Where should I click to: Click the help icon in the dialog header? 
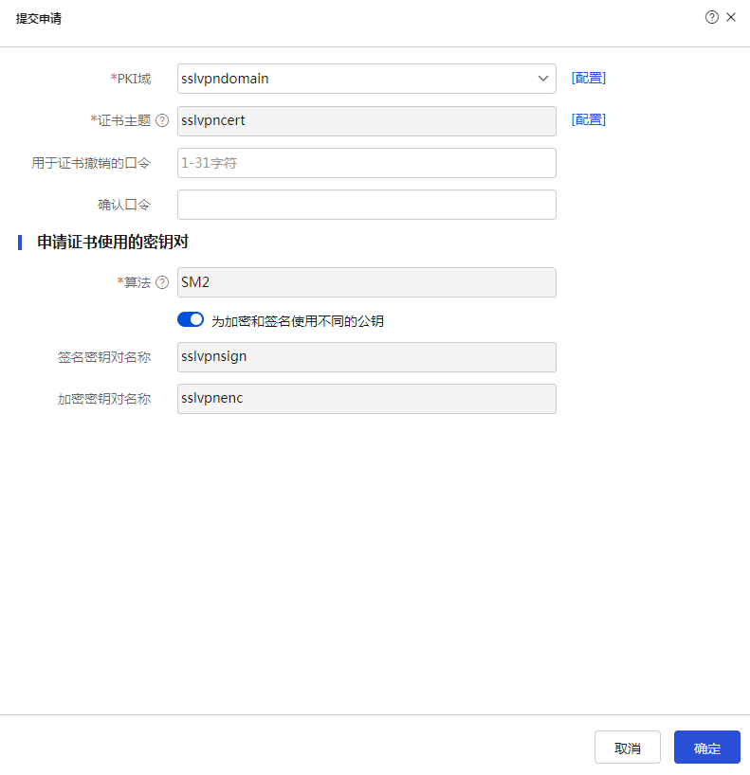tap(712, 17)
